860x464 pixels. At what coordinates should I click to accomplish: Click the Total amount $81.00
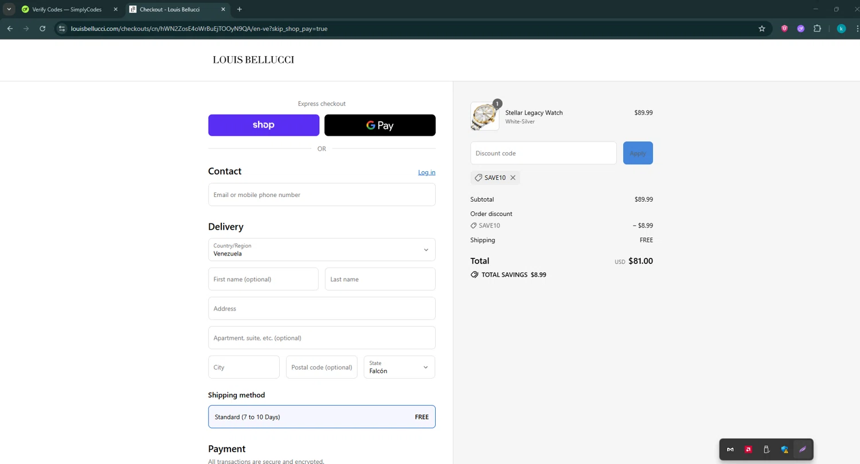tap(640, 261)
